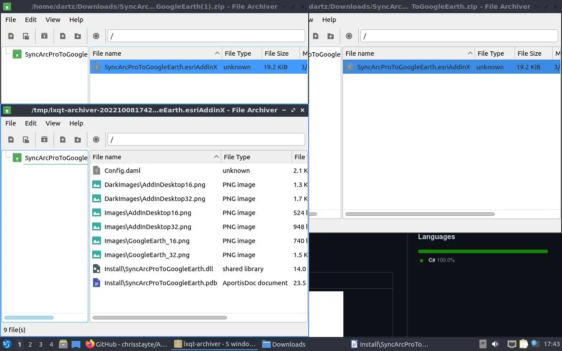Click network icon in system tray
The width and height of the screenshot is (562, 351).
coord(512,344)
